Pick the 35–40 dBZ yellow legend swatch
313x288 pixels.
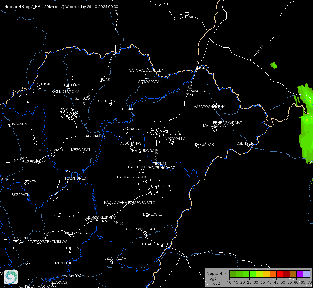pyautogui.click(x=266, y=274)
